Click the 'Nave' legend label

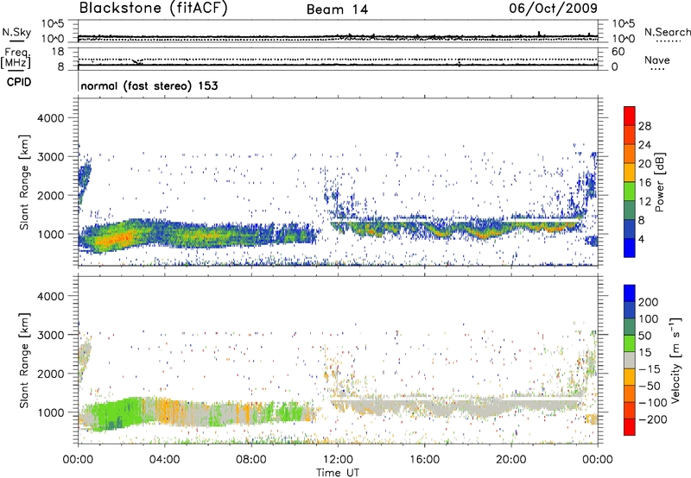tap(657, 60)
